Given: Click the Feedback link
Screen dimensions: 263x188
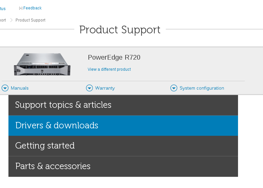Looking at the screenshot, I should (x=32, y=8).
